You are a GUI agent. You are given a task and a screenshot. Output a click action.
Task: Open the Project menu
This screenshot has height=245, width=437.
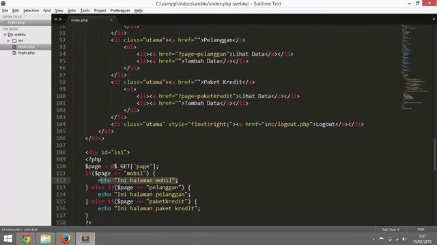point(100,11)
